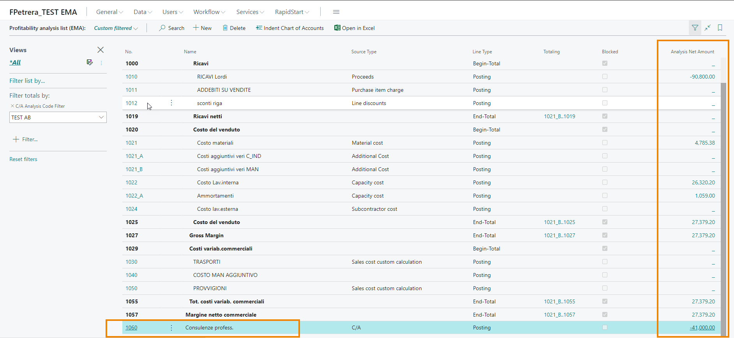Open the -90,800.00 net amount drilldown
734x338 pixels.
click(702, 77)
